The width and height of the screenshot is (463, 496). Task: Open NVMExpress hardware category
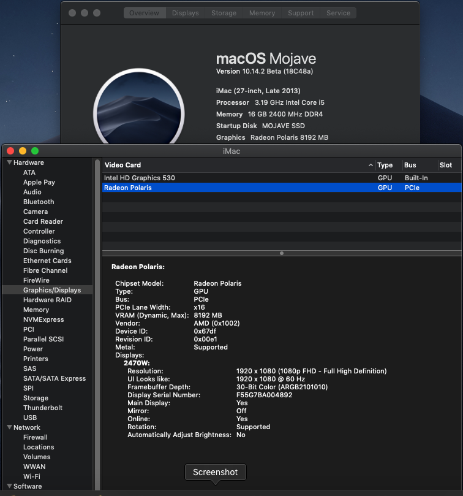pyautogui.click(x=43, y=319)
